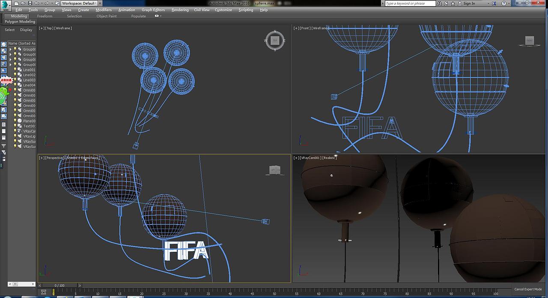Expand the Polygon Modeling panel
Screen dimensions: 548x298
pyautogui.click(x=20, y=21)
